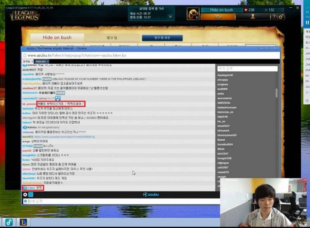This screenshot has width=310, height=228.
Task: Open the summoner profile silhouette icon
Action: (x=252, y=17)
